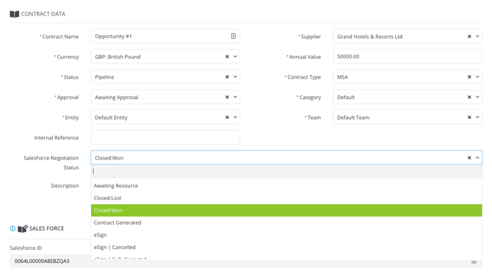Clear the Currency GBP selection
Screen dimensions: 492x274
[227, 57]
